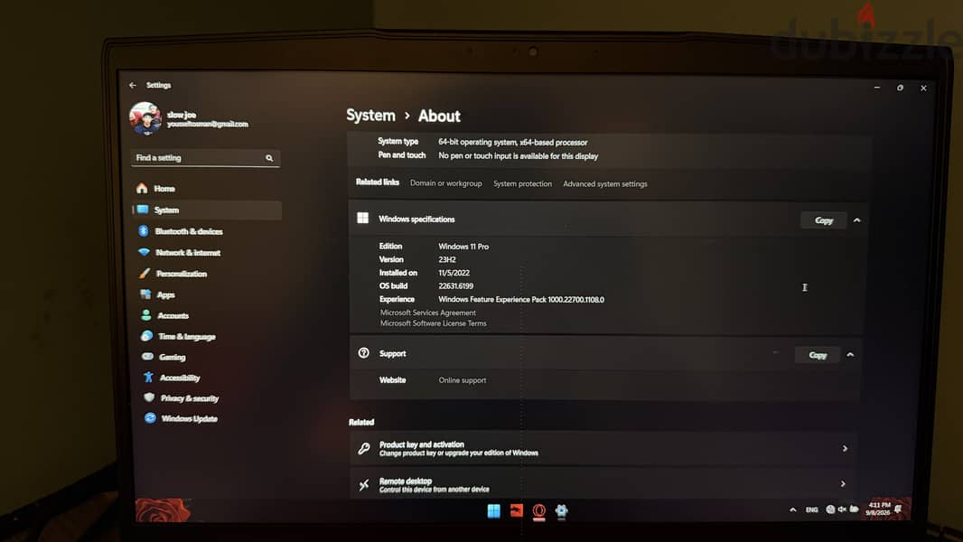
Task: Click the Settings gear on taskbar
Action: pos(561,510)
